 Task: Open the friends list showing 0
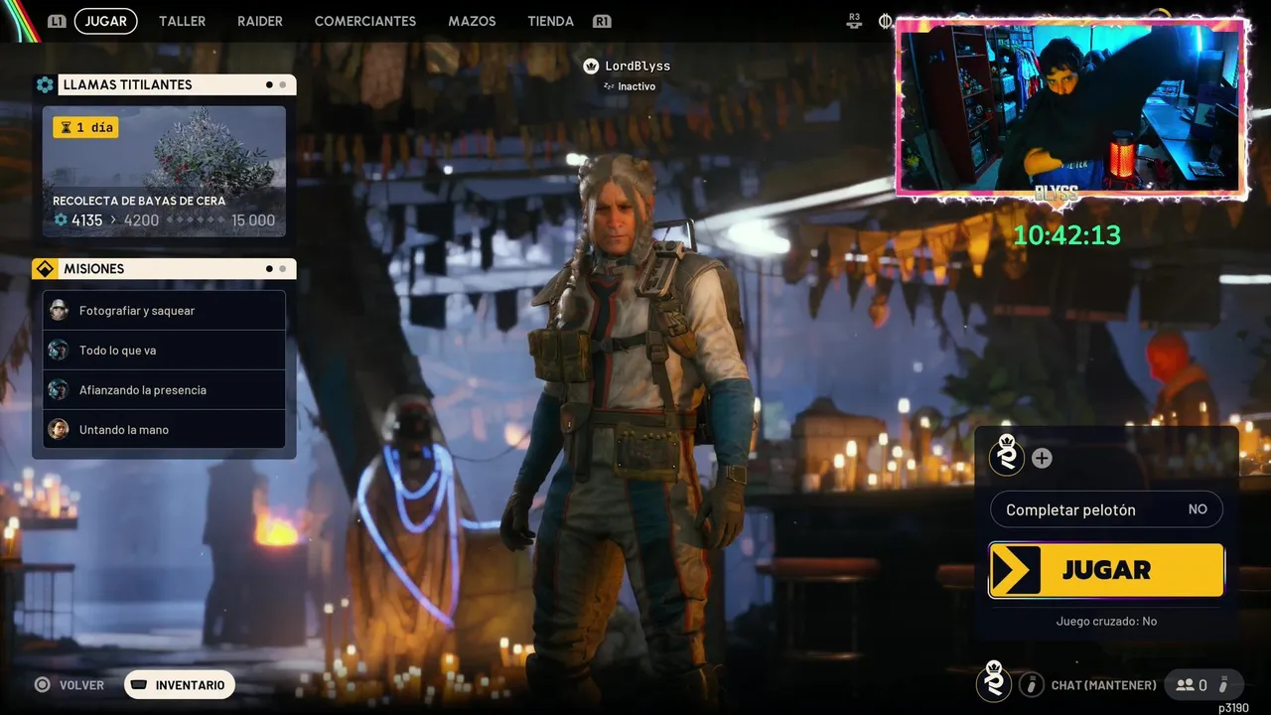tap(1203, 684)
